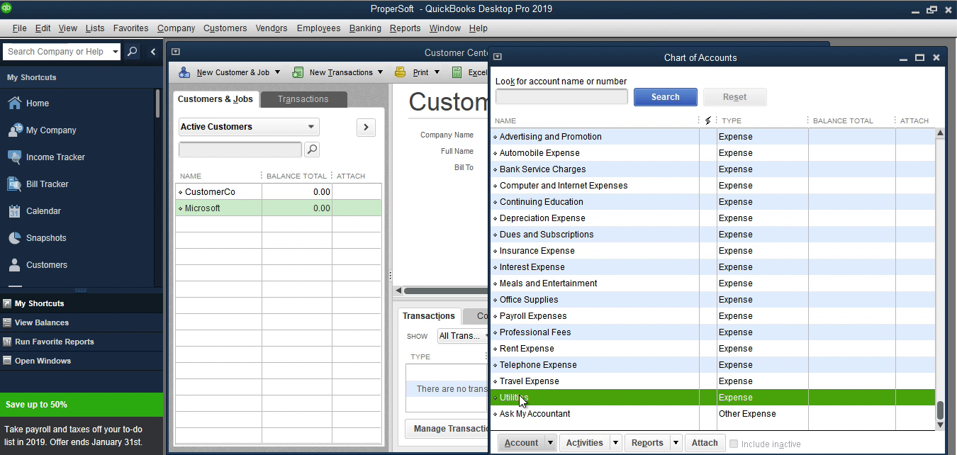
Task: Open New Customer & Job dropdown arrow
Action: click(x=277, y=72)
